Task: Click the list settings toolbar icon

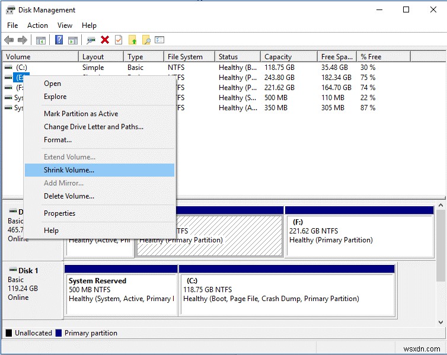Action: coord(159,40)
